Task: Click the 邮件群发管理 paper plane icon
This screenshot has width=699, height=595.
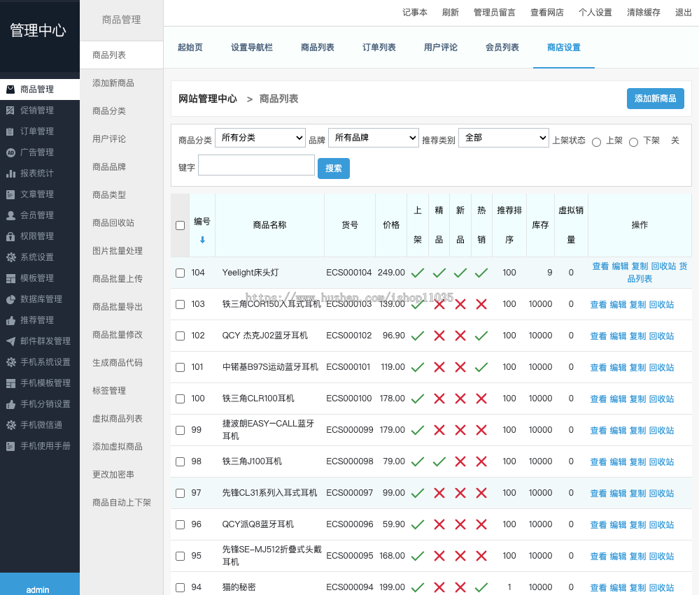Action: [10, 341]
